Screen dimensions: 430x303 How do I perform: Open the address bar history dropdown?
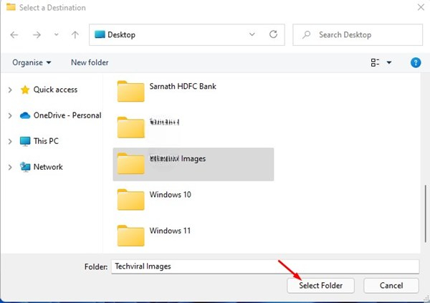click(x=252, y=34)
